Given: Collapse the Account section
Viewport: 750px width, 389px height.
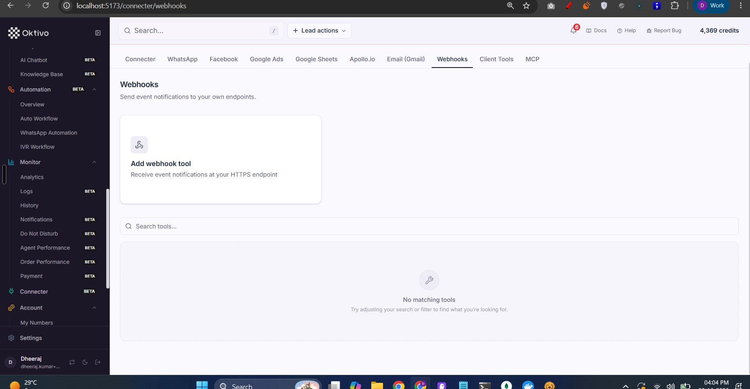Looking at the screenshot, I should [94, 308].
